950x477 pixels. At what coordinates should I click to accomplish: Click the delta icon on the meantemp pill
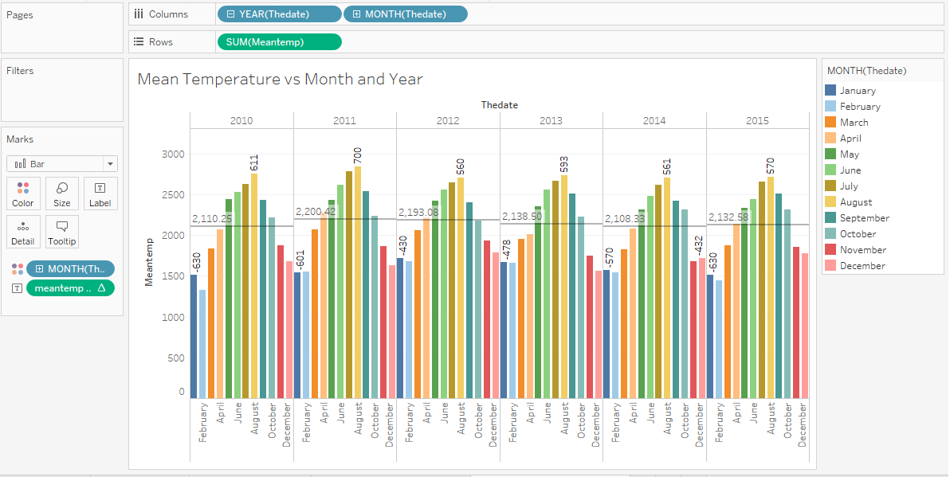(x=101, y=288)
